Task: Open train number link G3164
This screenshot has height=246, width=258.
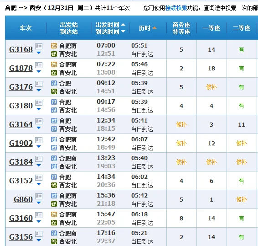Action: [21, 124]
